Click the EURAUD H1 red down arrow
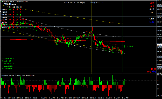 tap(21, 10)
